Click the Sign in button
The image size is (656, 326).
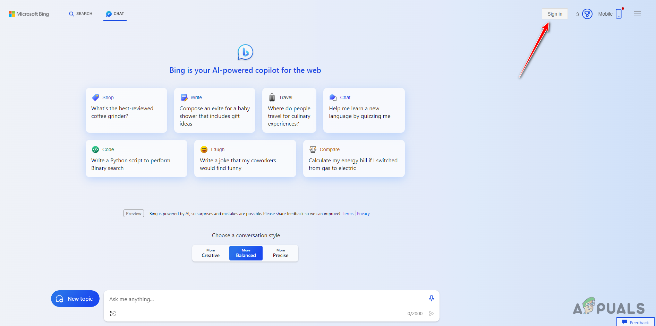coord(555,14)
